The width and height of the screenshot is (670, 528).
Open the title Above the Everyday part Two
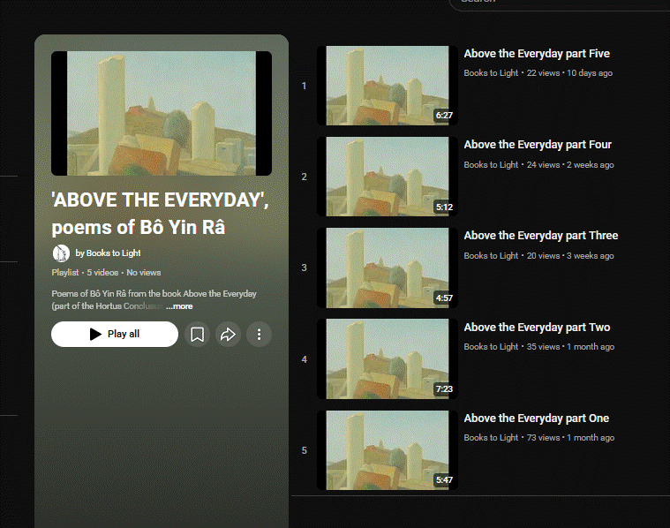pyautogui.click(x=537, y=327)
